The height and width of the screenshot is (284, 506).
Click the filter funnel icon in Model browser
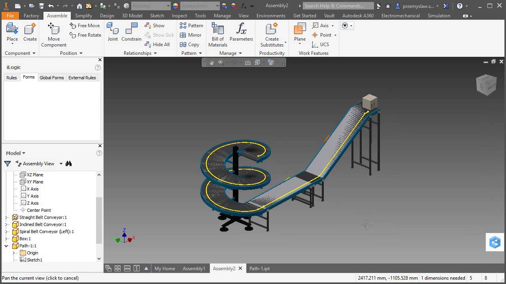(x=8, y=163)
